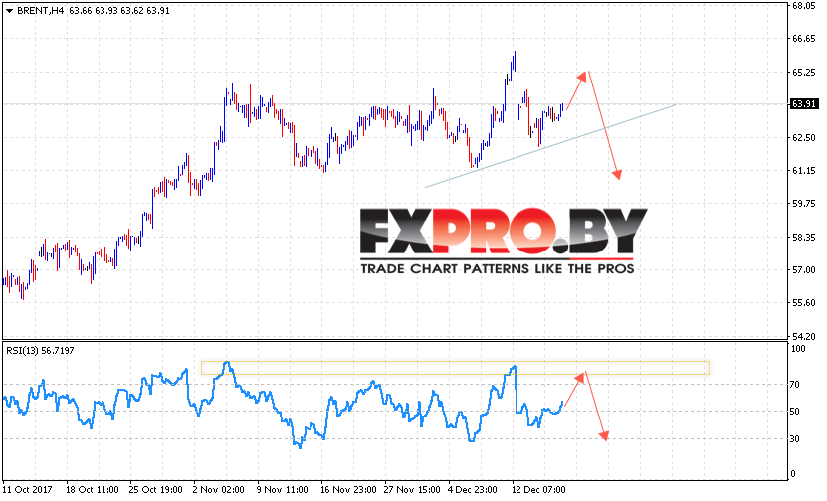Image resolution: width=827 pixels, height=501 pixels.
Task: Click the 68.05 price axis label
Action: pos(804,5)
